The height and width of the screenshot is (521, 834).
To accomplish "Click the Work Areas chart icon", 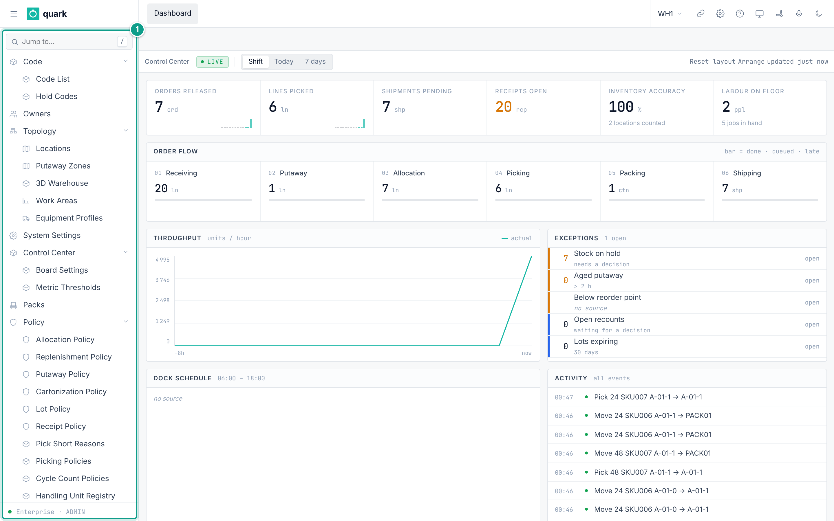I will pyautogui.click(x=26, y=201).
